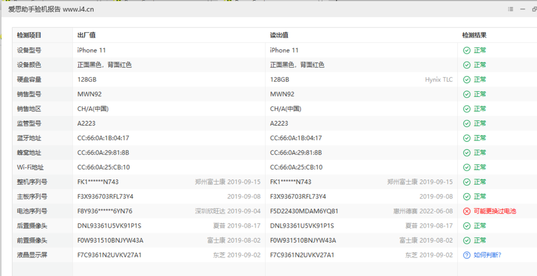Image resolution: width=537 pixels, height=276 pixels.
Task: Click green check icon in 监管型号 row
Action: [x=467, y=123]
